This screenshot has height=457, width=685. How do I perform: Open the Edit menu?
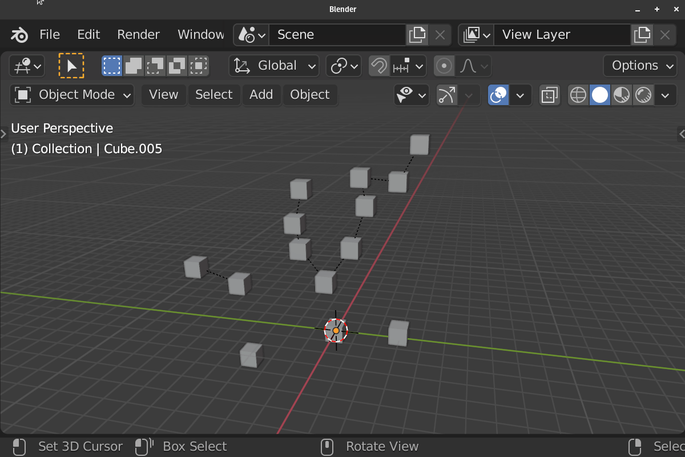pyautogui.click(x=88, y=34)
